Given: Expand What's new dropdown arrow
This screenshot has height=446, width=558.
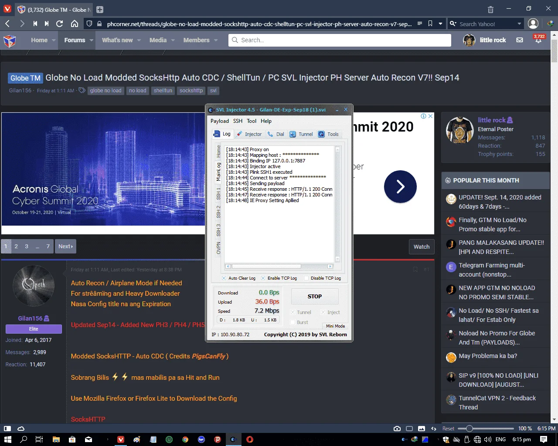Looking at the screenshot, I should (x=139, y=40).
